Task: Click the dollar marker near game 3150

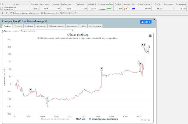Action: click(x=101, y=69)
